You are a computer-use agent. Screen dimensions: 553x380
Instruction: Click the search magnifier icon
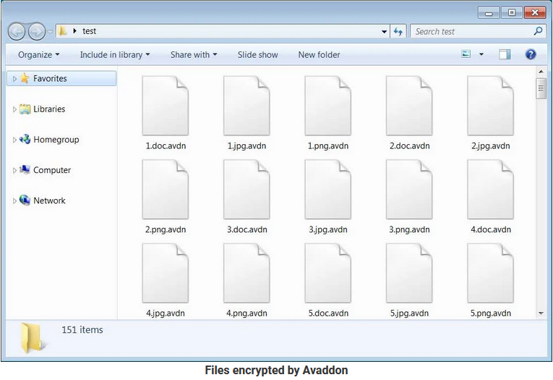coord(538,32)
